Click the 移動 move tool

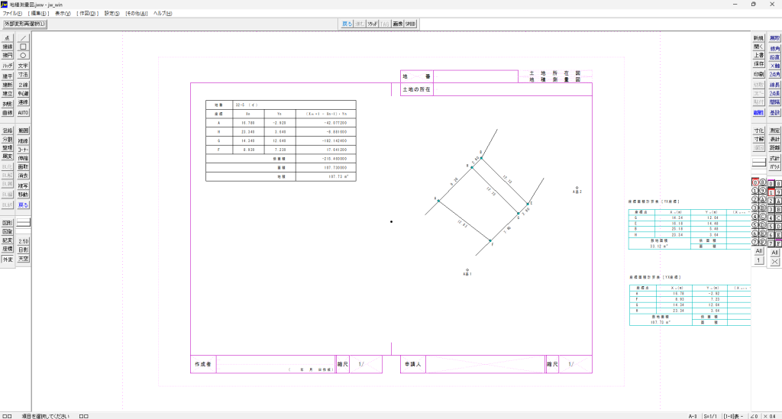pyautogui.click(x=23, y=195)
